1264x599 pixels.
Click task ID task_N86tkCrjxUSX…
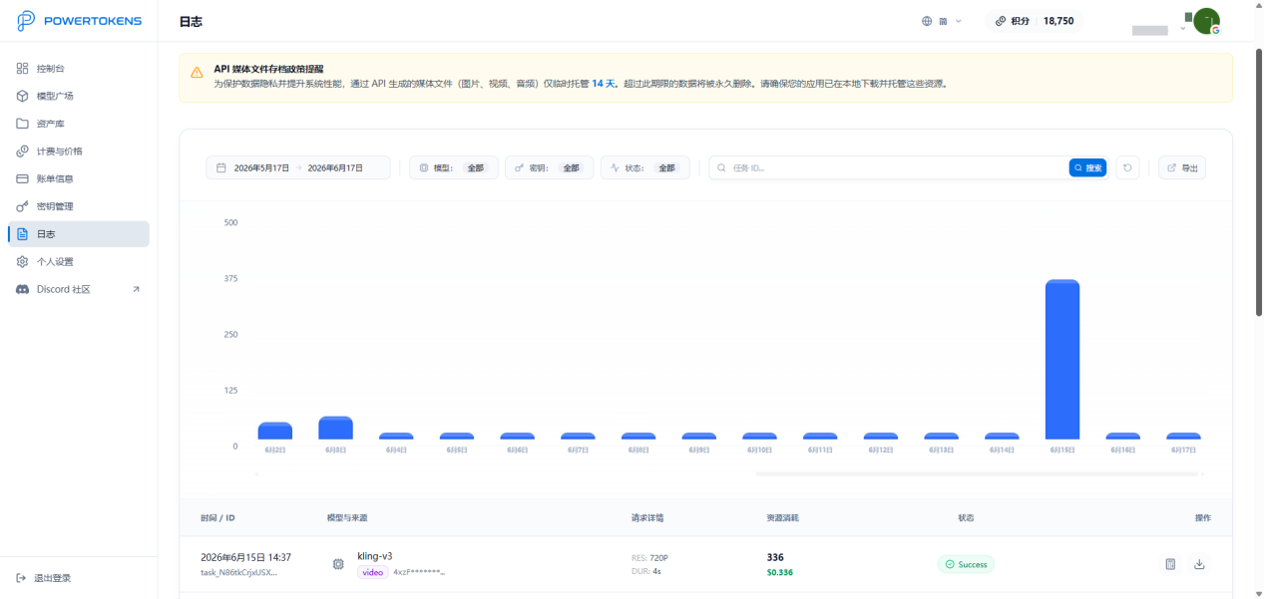[239, 573]
